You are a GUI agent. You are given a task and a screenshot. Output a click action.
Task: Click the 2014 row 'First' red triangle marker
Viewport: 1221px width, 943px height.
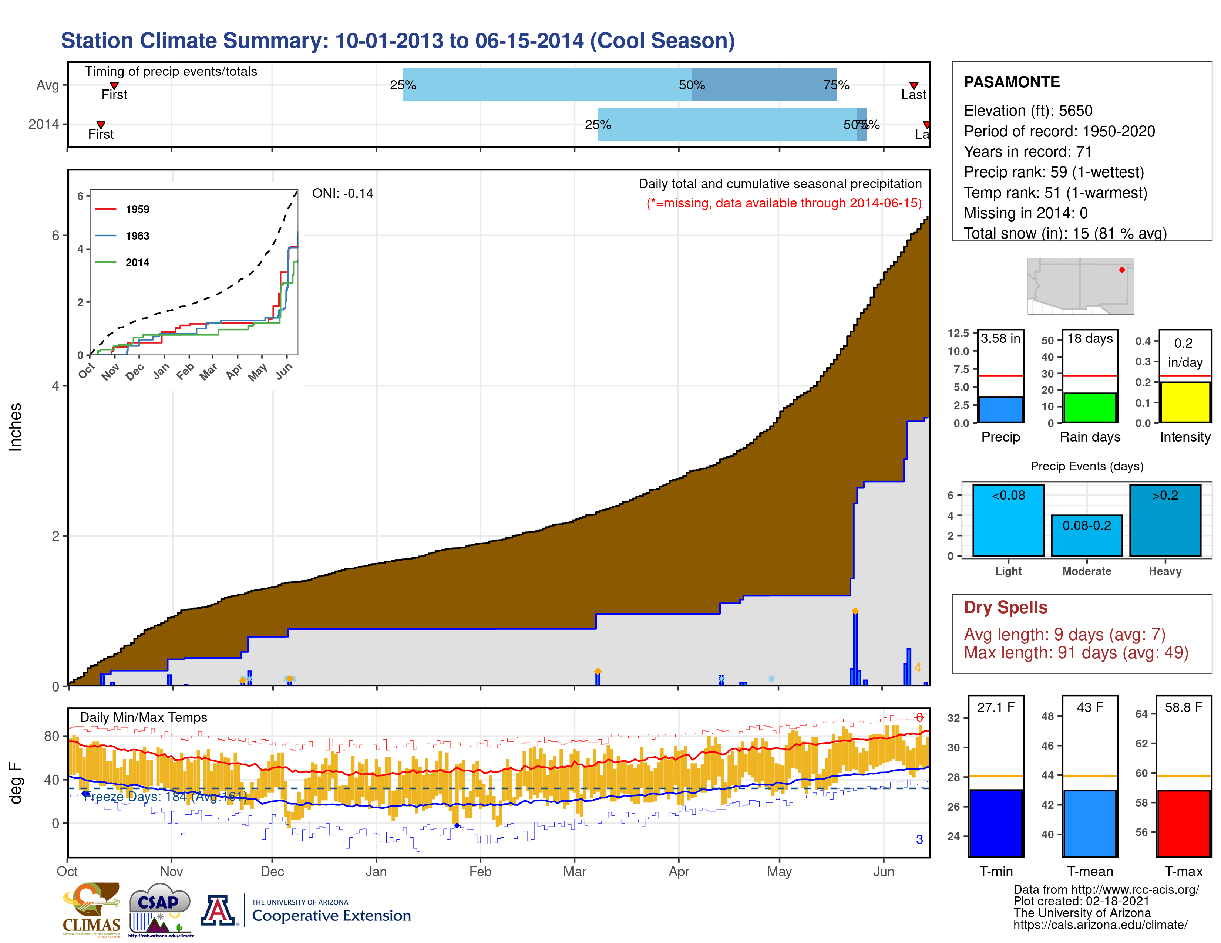click(101, 125)
